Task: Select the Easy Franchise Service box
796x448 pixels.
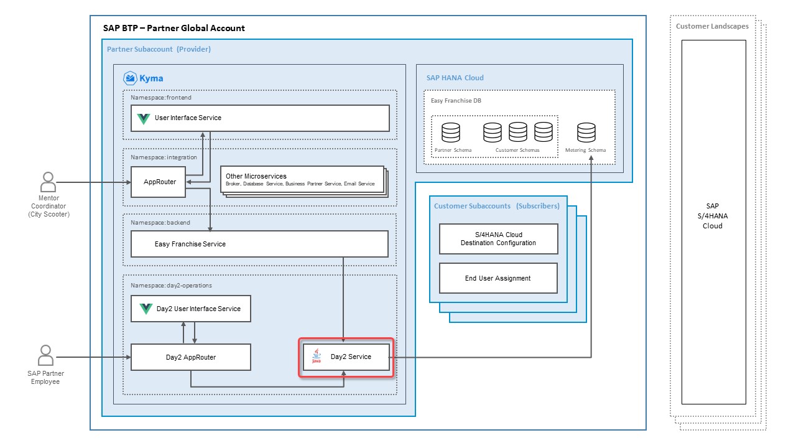Action: [259, 244]
